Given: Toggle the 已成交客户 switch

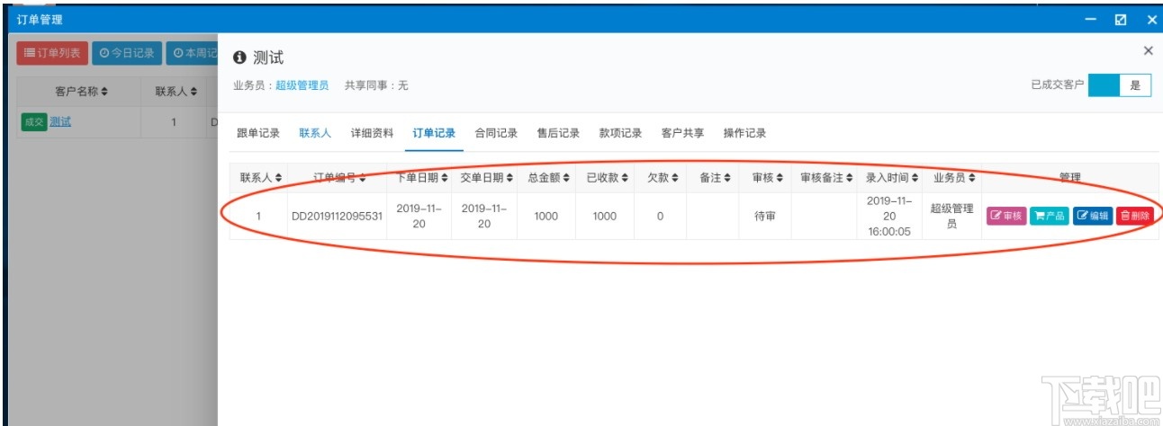Looking at the screenshot, I should point(1119,85).
